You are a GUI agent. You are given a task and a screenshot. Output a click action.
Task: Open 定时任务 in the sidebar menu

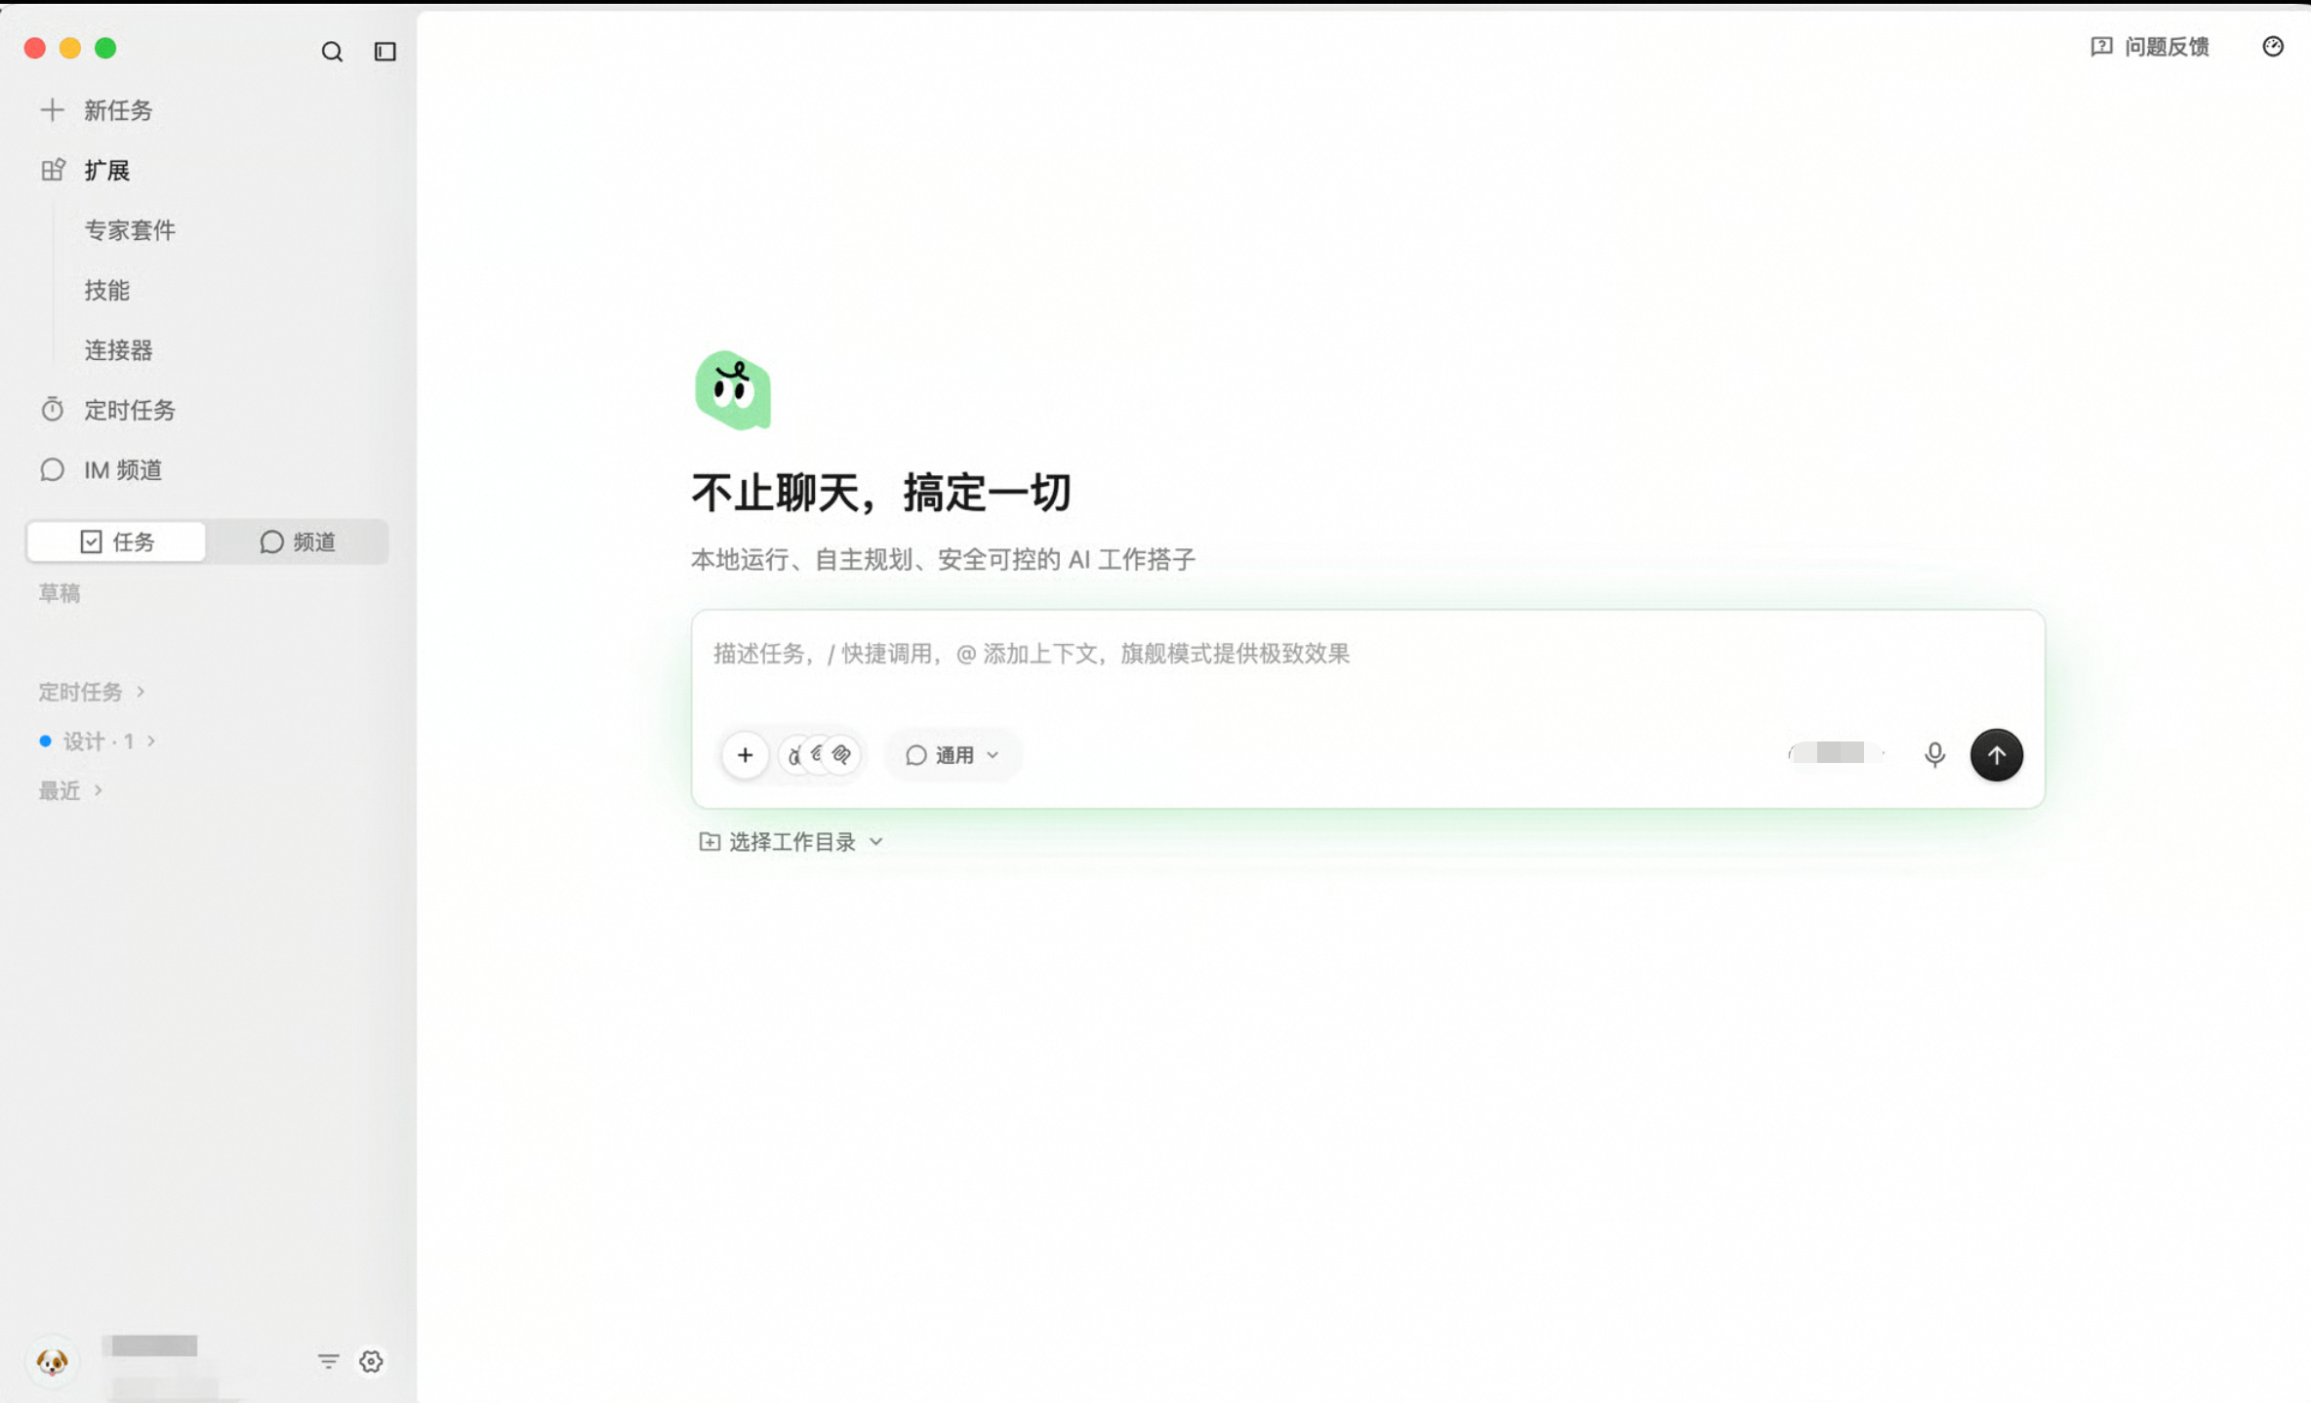130,410
